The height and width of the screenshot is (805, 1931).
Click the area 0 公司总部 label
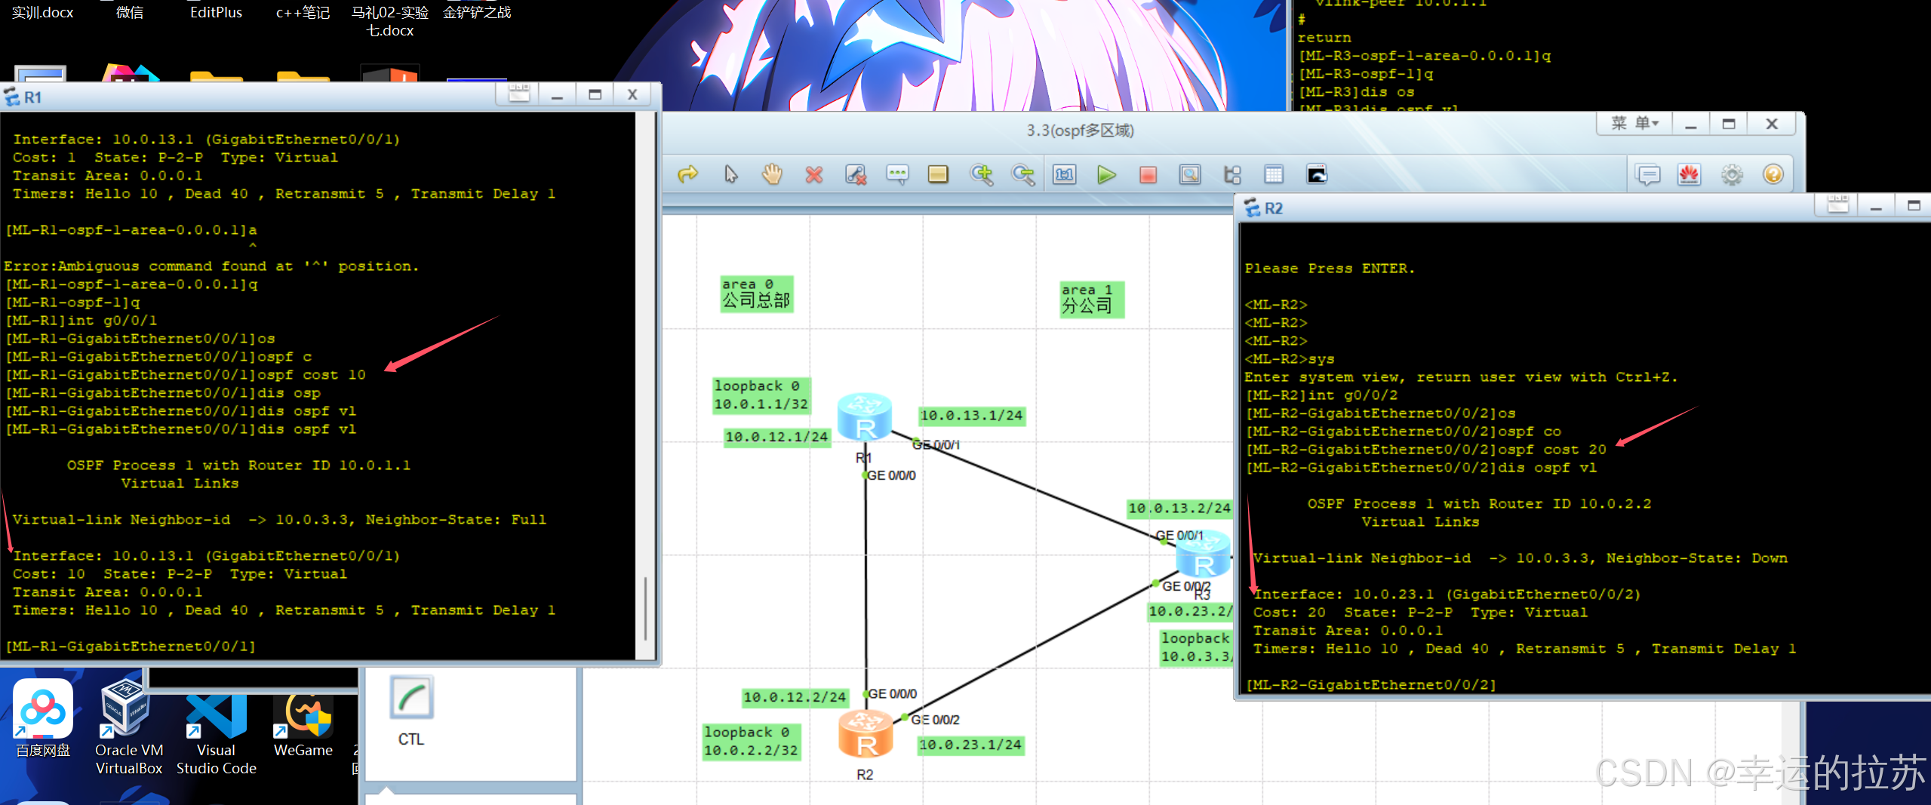tap(756, 293)
